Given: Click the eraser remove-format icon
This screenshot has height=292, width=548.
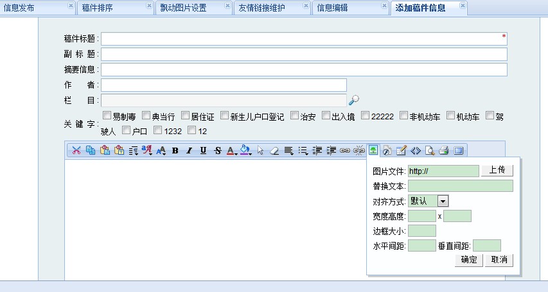Looking at the screenshot, I should 274,151.
